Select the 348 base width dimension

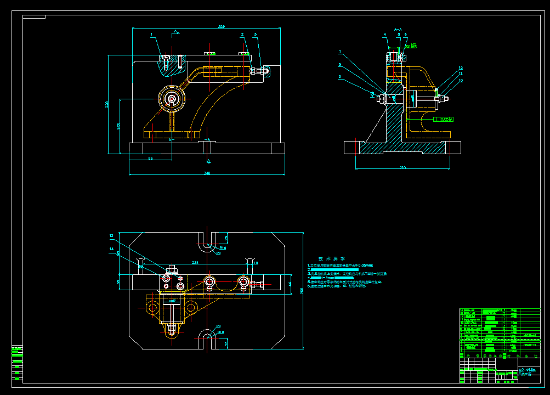[x=207, y=173]
